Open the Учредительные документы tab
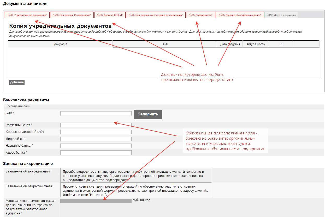This screenshot has width=325, height=217. coord(27,15)
